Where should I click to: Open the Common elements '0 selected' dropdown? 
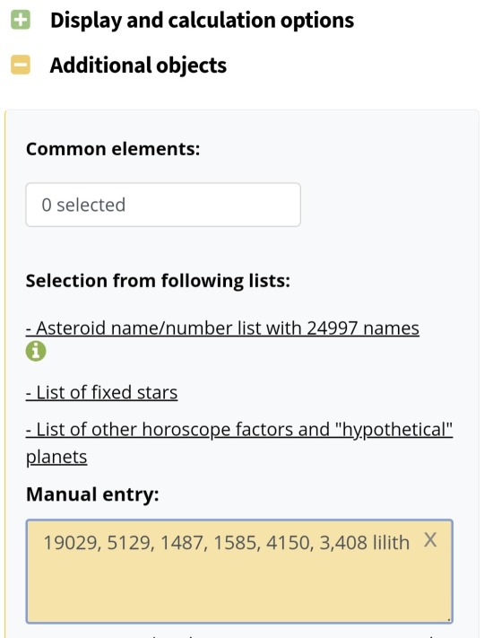tap(163, 205)
